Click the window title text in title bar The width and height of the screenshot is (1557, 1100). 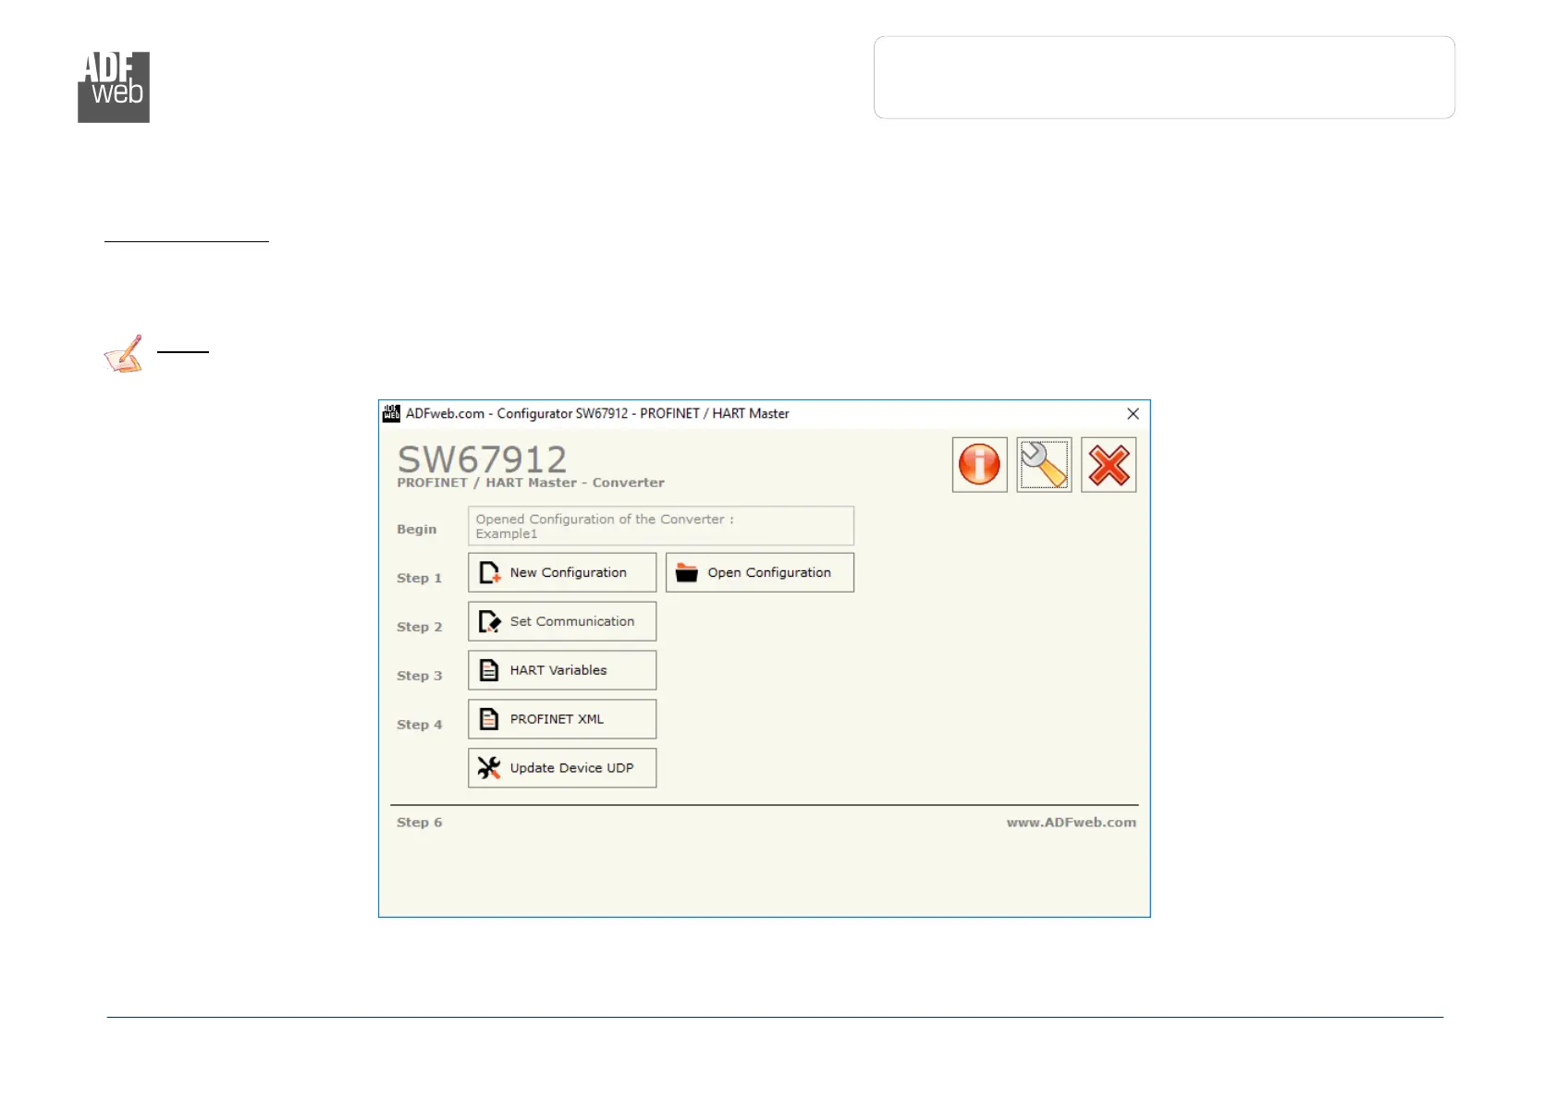[x=597, y=413]
